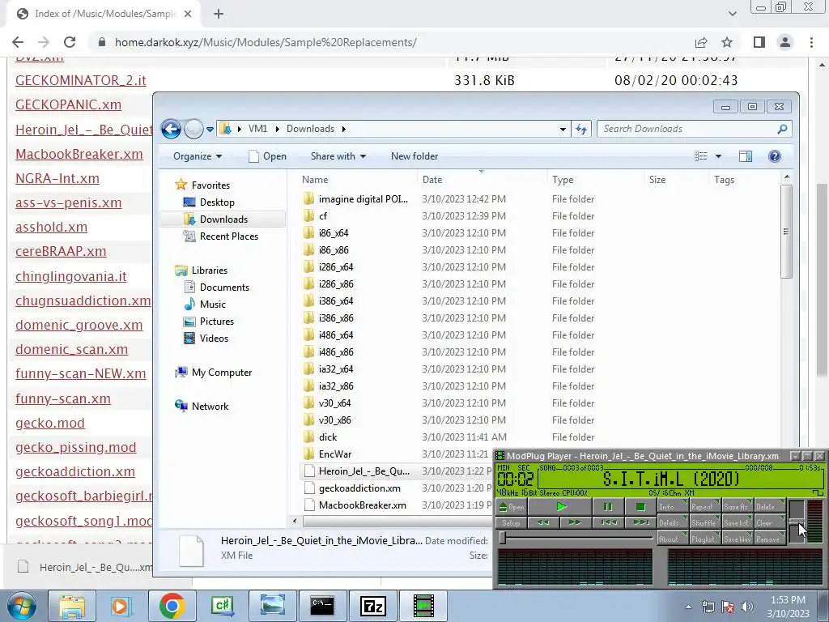Click New folder in Explorer toolbar
This screenshot has width=829, height=622.
coord(414,156)
